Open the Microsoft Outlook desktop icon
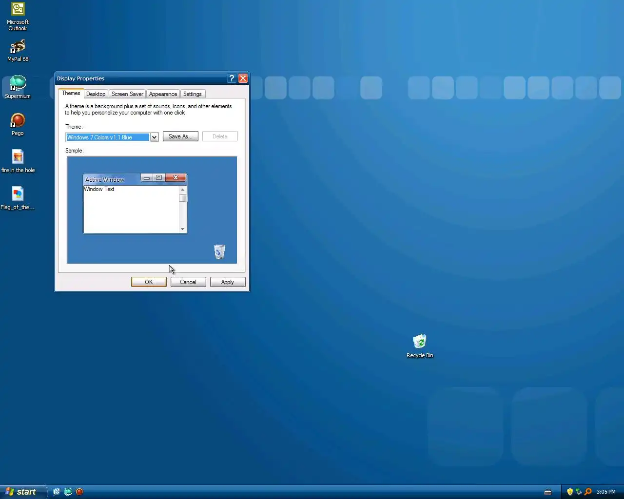This screenshot has width=624, height=499. coord(18,17)
